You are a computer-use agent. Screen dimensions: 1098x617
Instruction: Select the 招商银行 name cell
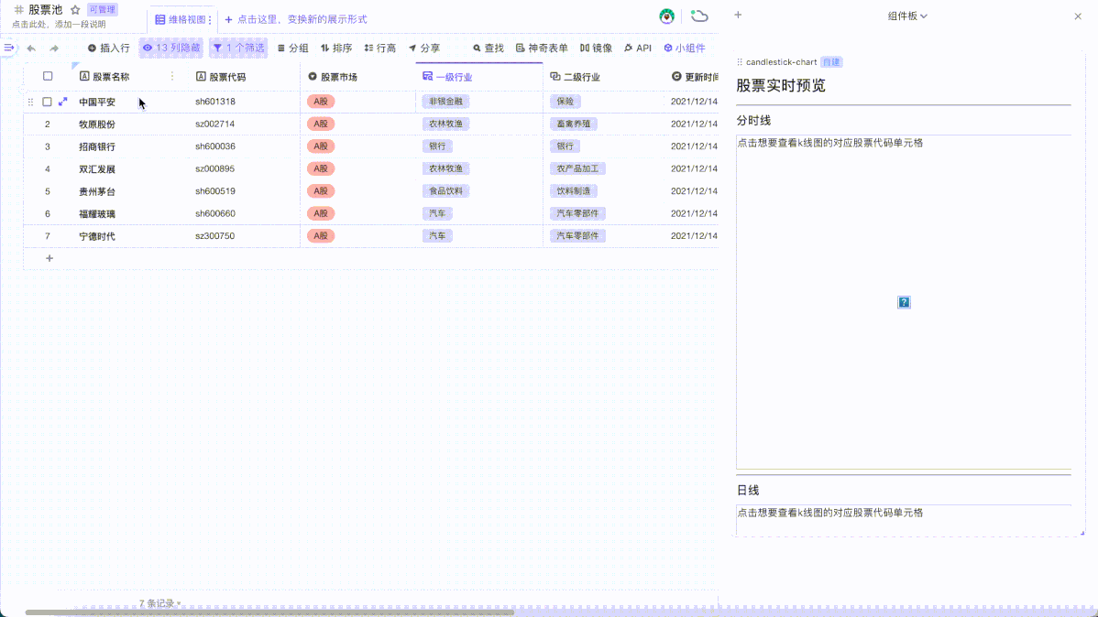[x=128, y=146]
